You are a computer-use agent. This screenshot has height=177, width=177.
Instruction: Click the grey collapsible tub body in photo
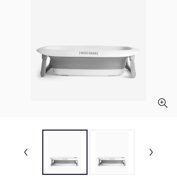click(88, 63)
